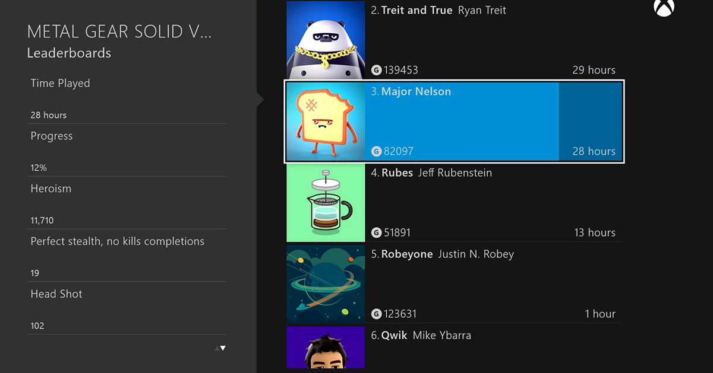Click the 102 head shot value

click(37, 326)
